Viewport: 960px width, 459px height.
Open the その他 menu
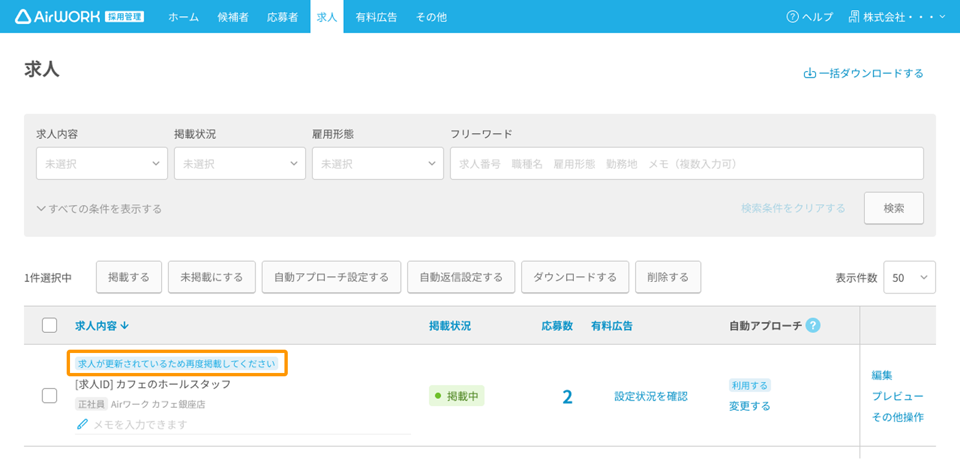[431, 17]
